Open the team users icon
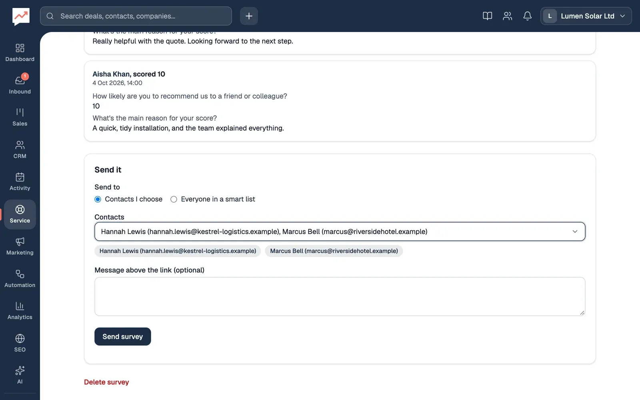This screenshot has width=640, height=400. point(507,16)
